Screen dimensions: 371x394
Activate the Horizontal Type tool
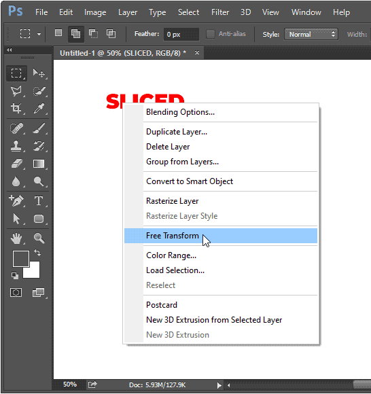coord(39,201)
